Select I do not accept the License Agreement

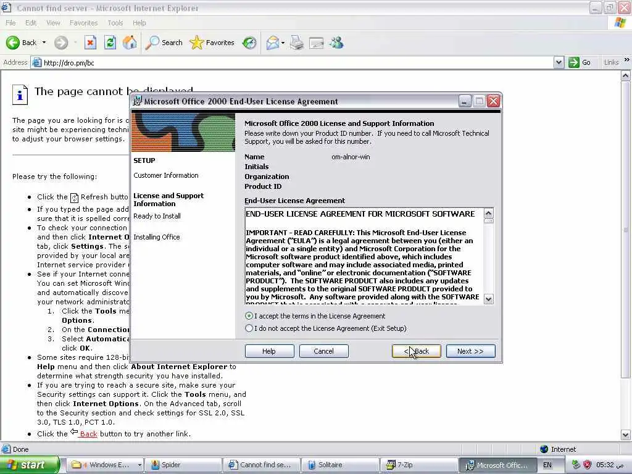[x=249, y=328]
